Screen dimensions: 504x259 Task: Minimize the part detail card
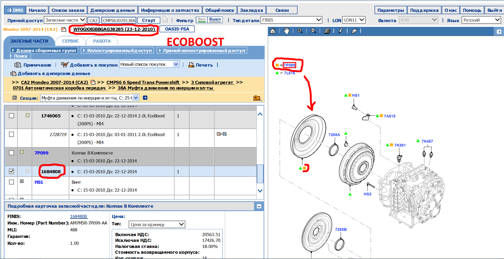[x=259, y=206]
